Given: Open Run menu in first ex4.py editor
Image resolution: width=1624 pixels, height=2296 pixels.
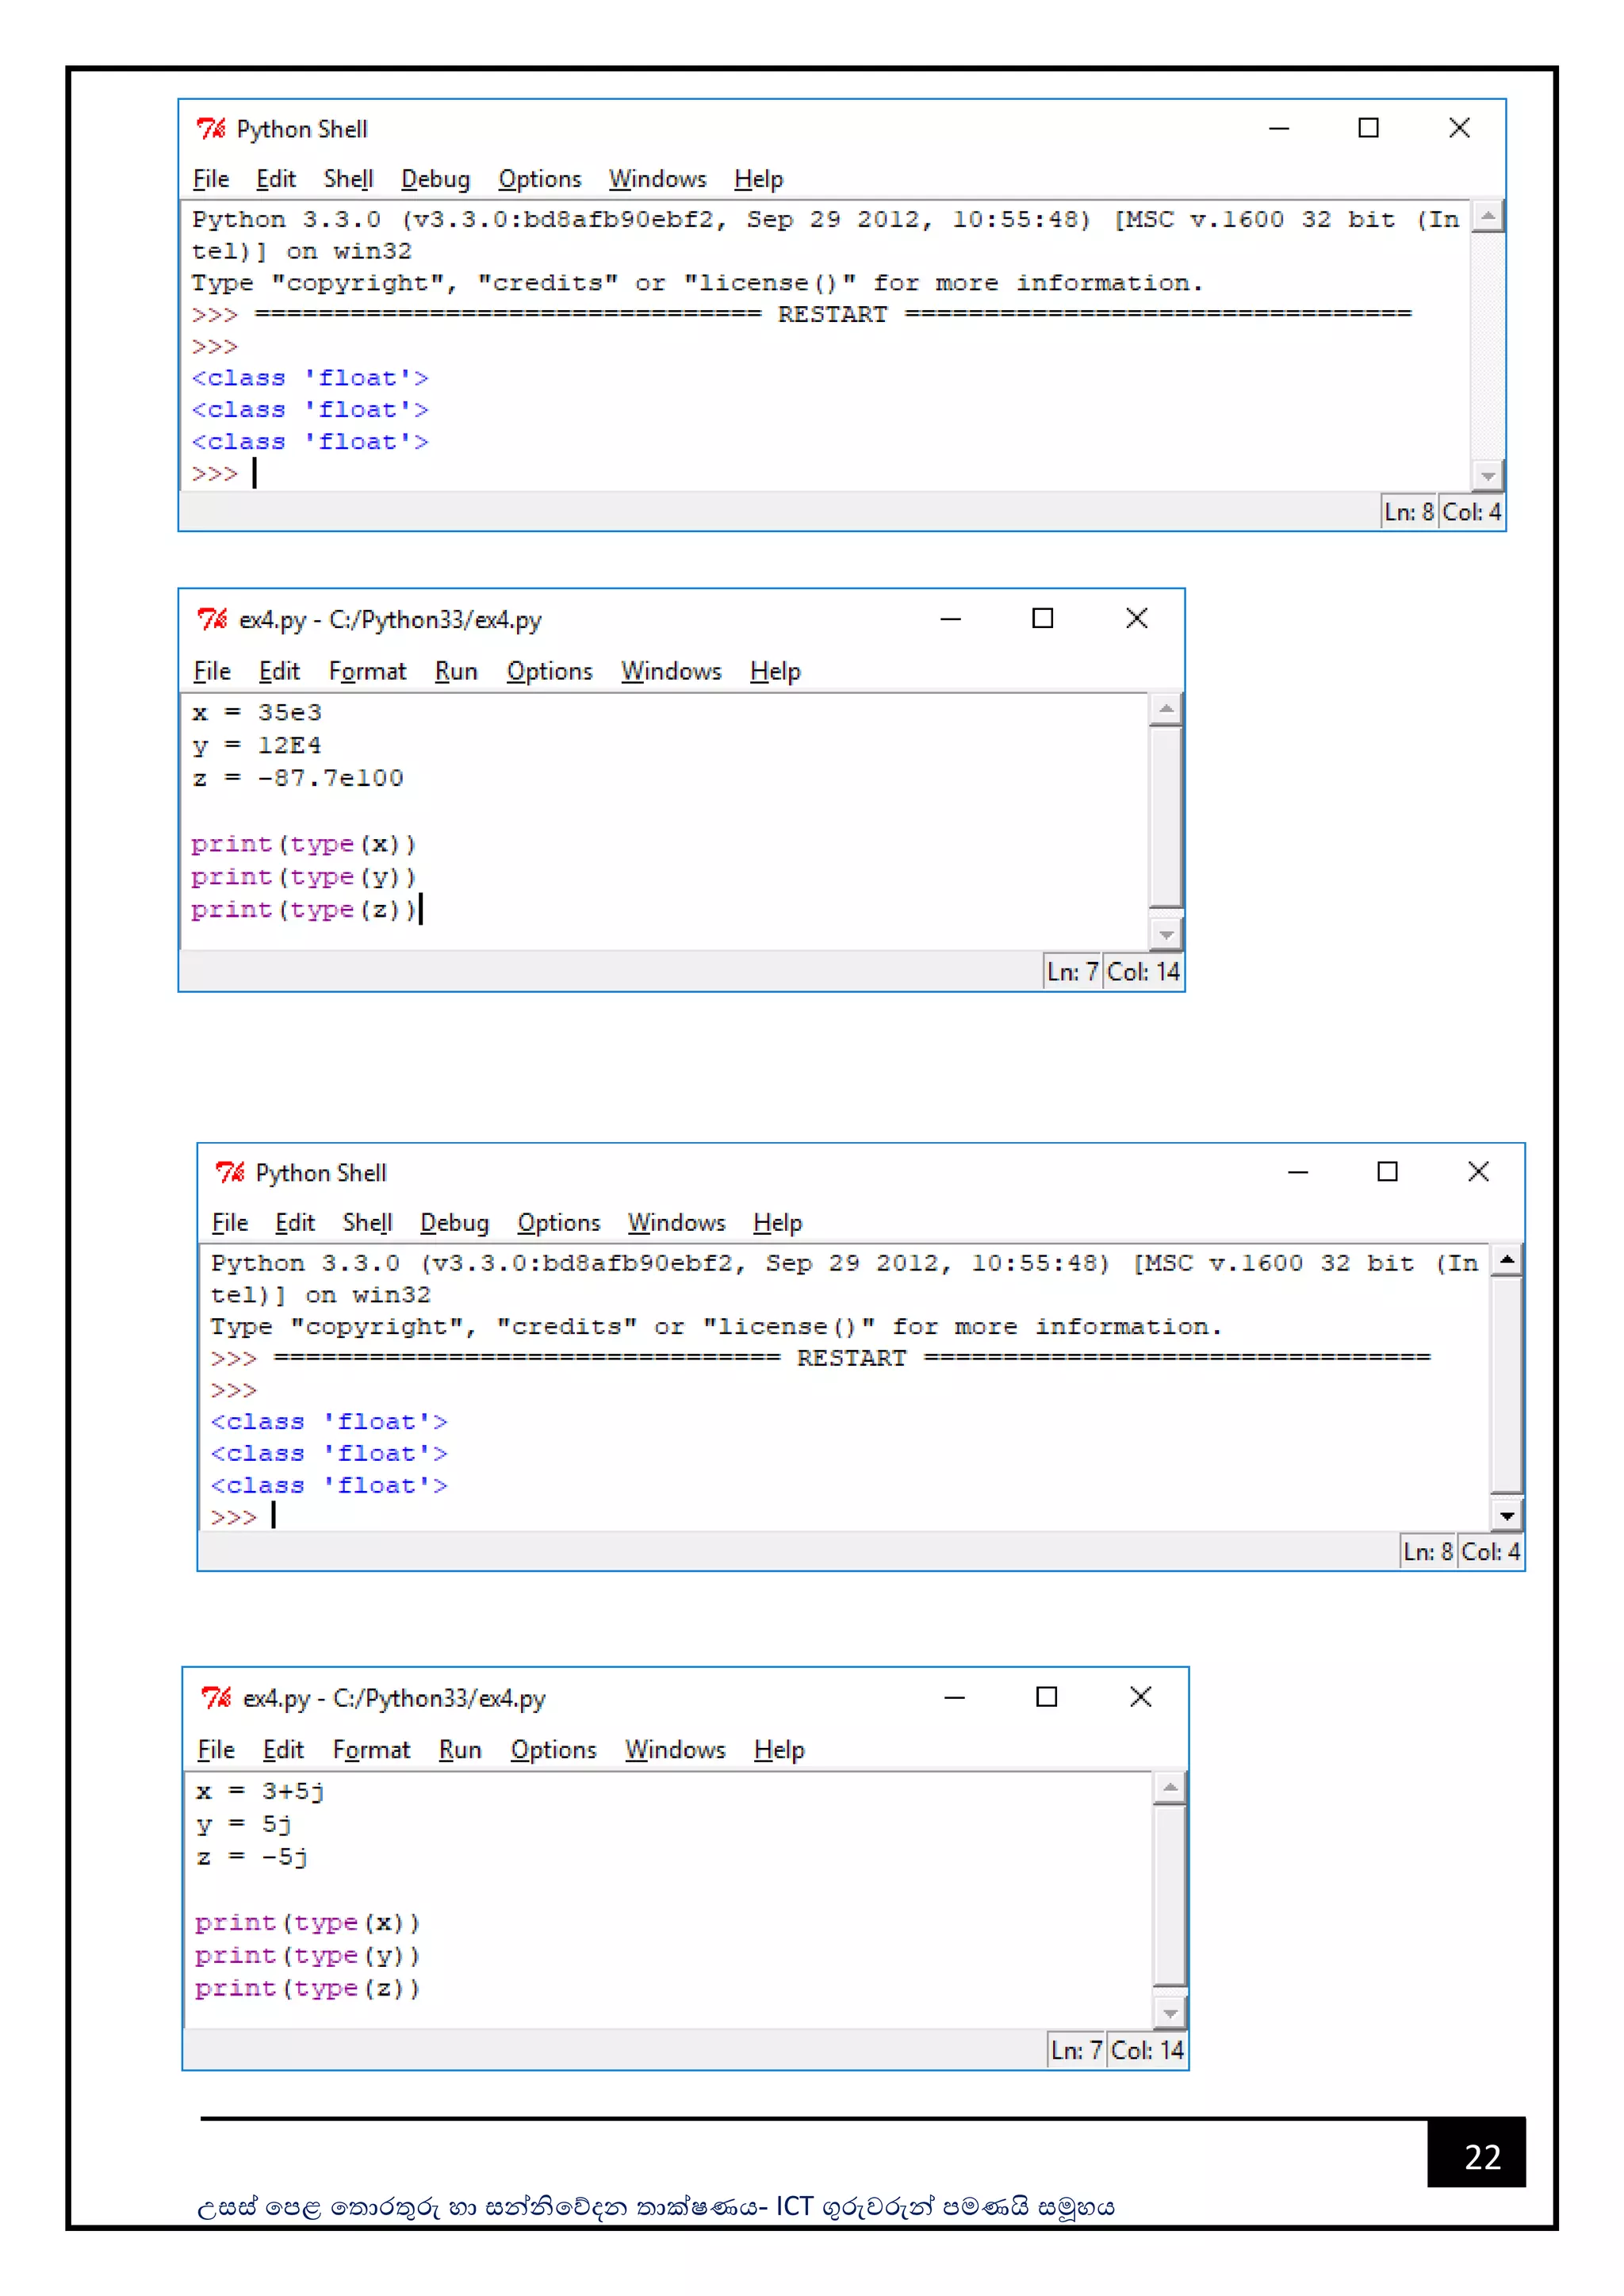Looking at the screenshot, I should [x=456, y=671].
